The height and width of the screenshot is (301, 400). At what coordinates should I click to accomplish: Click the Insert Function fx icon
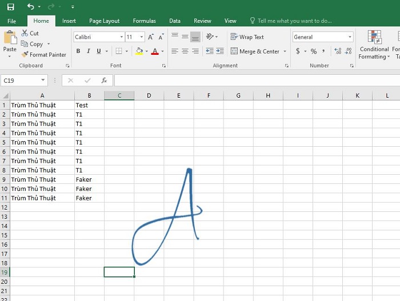tap(104, 81)
